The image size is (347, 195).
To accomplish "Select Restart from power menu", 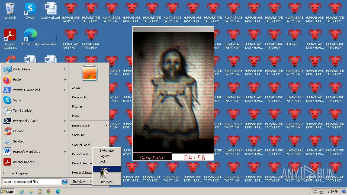I will coord(107,169).
